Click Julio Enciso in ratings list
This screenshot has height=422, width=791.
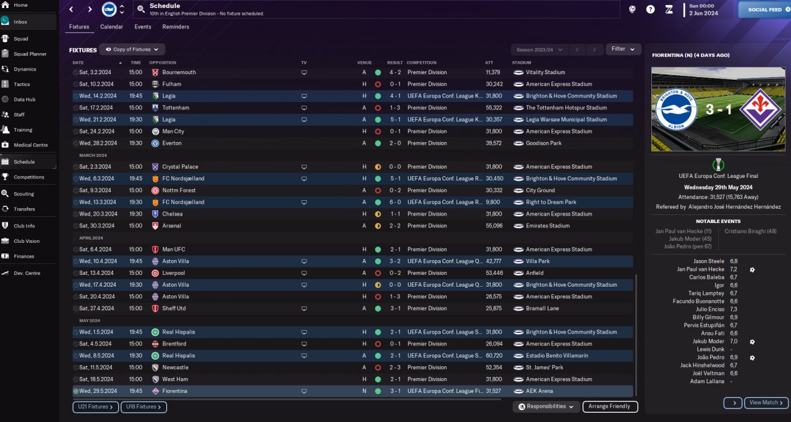coord(710,309)
